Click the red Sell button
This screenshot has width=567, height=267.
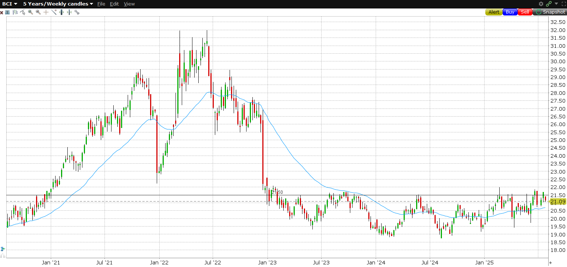[x=525, y=12]
